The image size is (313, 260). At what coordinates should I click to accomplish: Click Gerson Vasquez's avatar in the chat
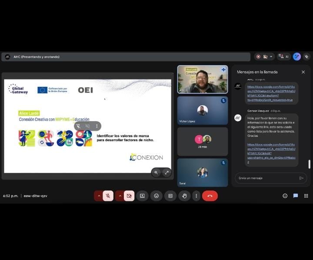(x=238, y=118)
